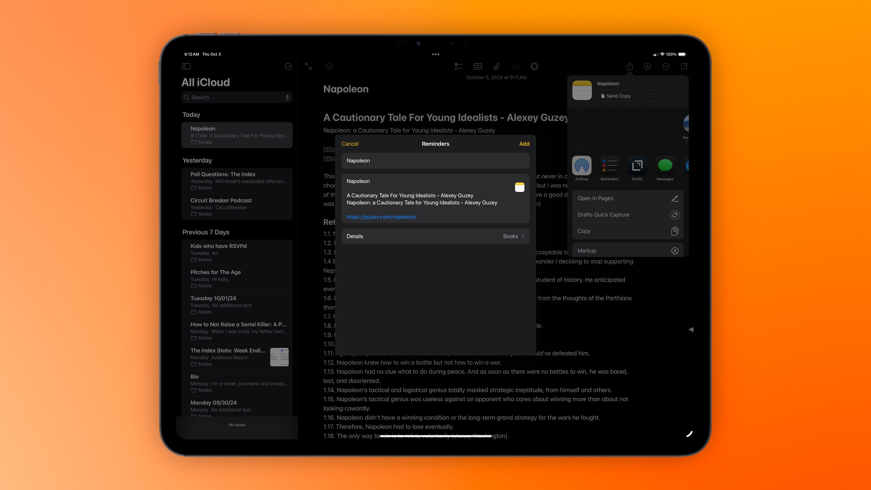The image size is (871, 490).
Task: Select the Copy share action
Action: click(628, 231)
